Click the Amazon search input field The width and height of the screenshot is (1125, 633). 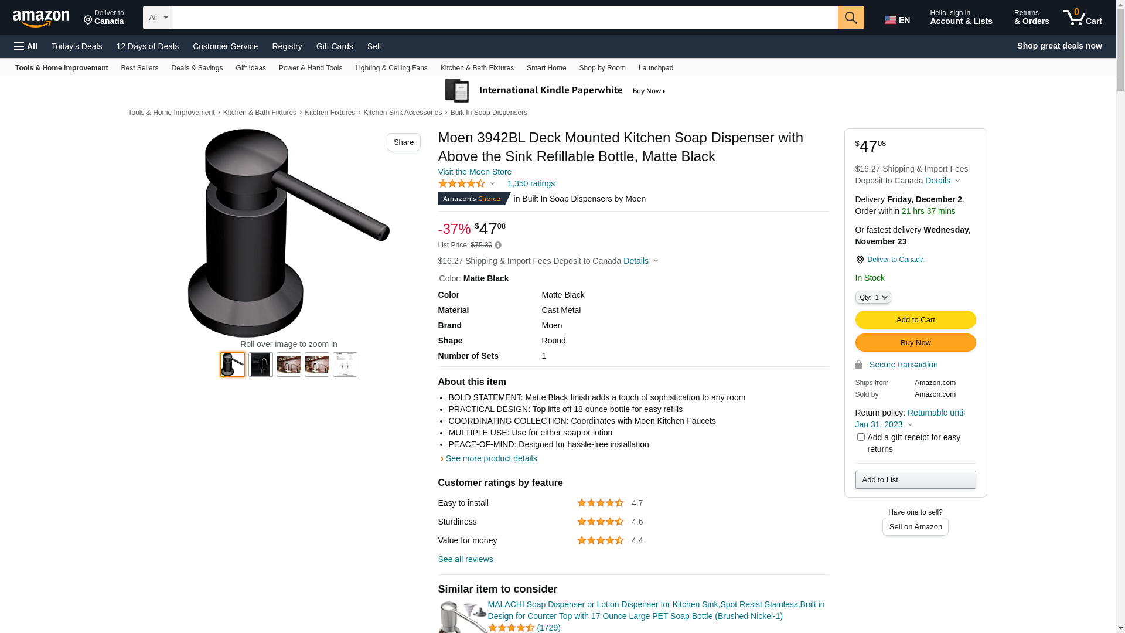tap(505, 18)
